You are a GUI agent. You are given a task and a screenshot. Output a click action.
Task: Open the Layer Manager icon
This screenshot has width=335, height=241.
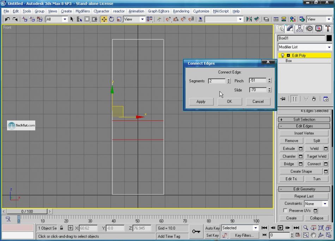pyautogui.click(x=266, y=19)
